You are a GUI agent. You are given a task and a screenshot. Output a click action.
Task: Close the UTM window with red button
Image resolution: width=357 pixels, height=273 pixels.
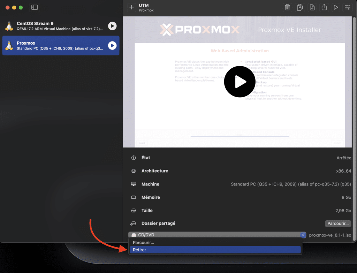pos(8,8)
